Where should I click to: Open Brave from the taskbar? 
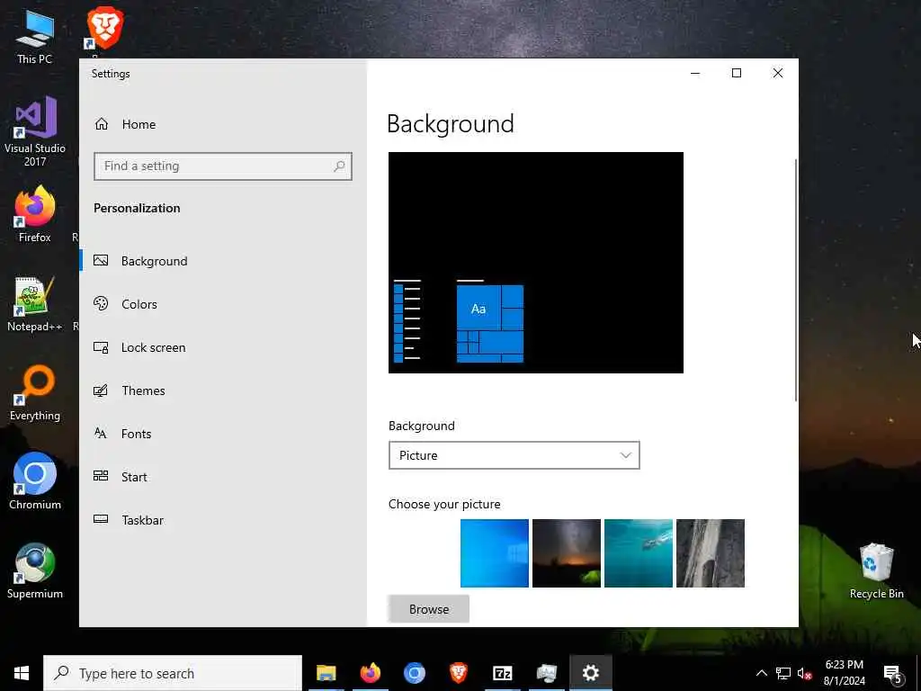point(458,673)
